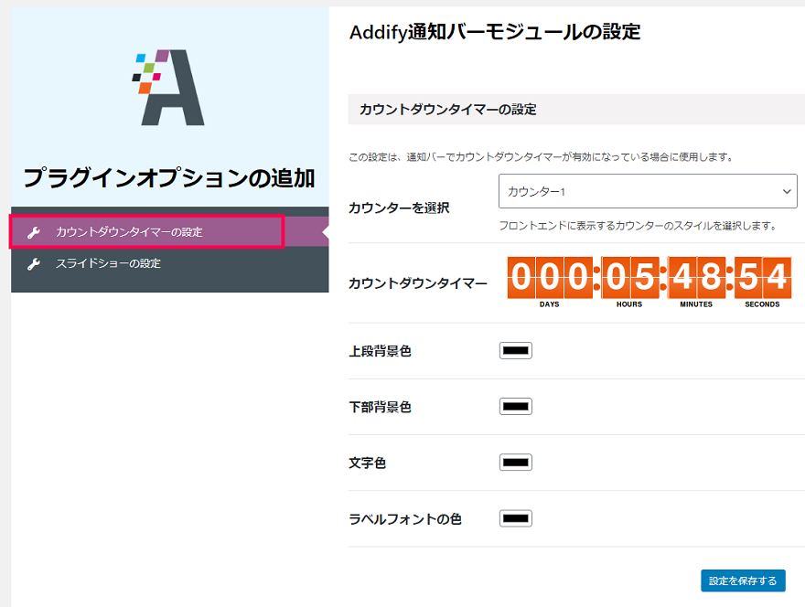Screen dimensions: 805x607
Task: Pick the 文字色 color swatch
Action: pyautogui.click(x=515, y=463)
